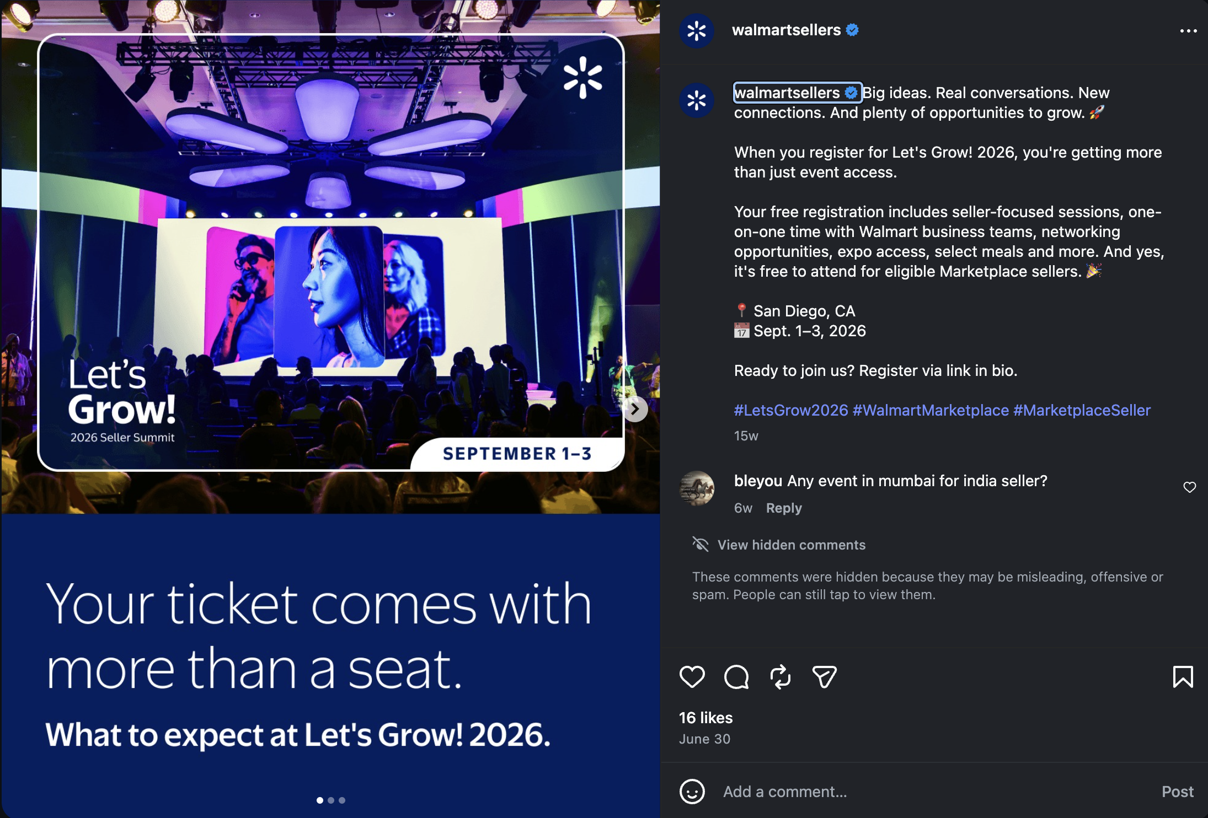
Task: View who liked via 16 likes
Action: (705, 718)
